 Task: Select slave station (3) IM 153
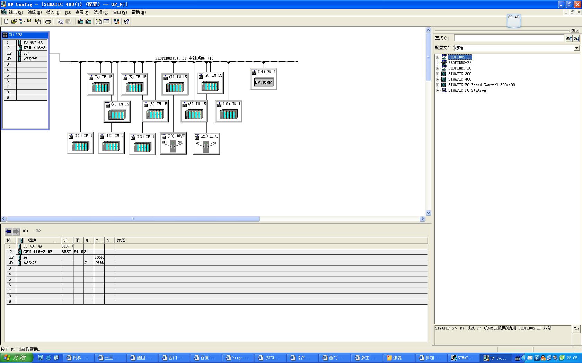click(100, 84)
